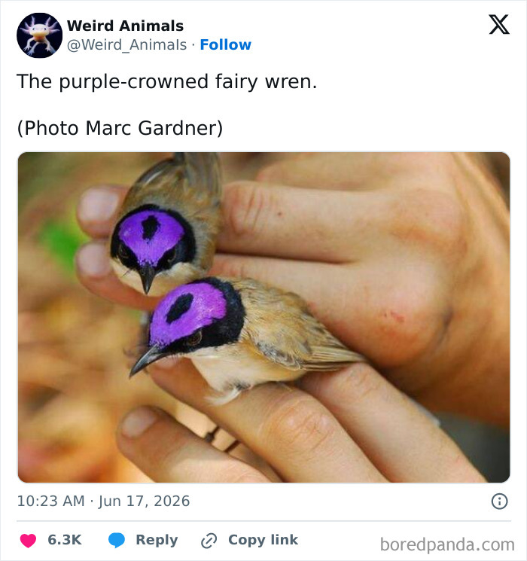Open the 10:23 AM timestamp link
The image size is (527, 561).
[50, 501]
